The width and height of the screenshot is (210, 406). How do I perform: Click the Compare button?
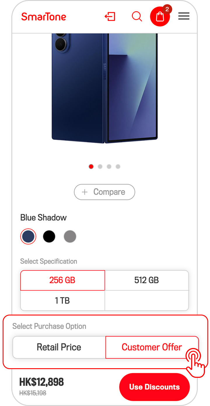(x=104, y=192)
